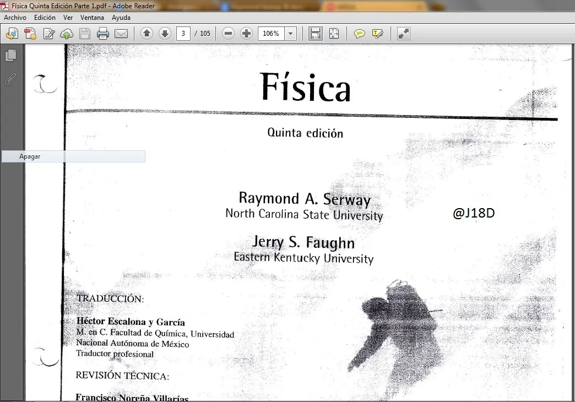Click the Print icon

[x=102, y=34]
